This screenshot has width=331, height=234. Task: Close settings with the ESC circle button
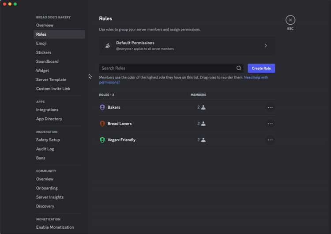[x=290, y=20]
